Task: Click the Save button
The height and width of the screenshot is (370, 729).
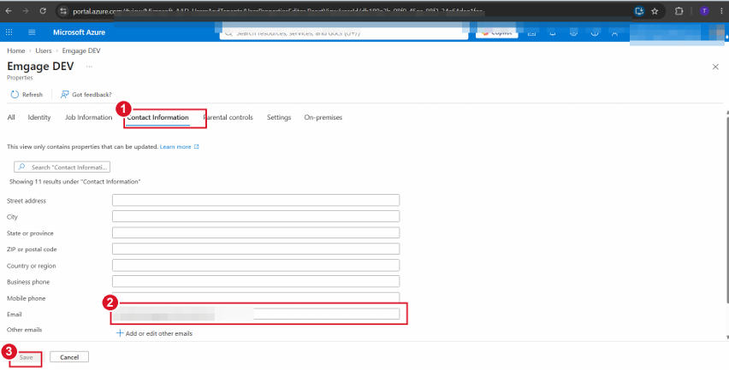Action: point(26,357)
